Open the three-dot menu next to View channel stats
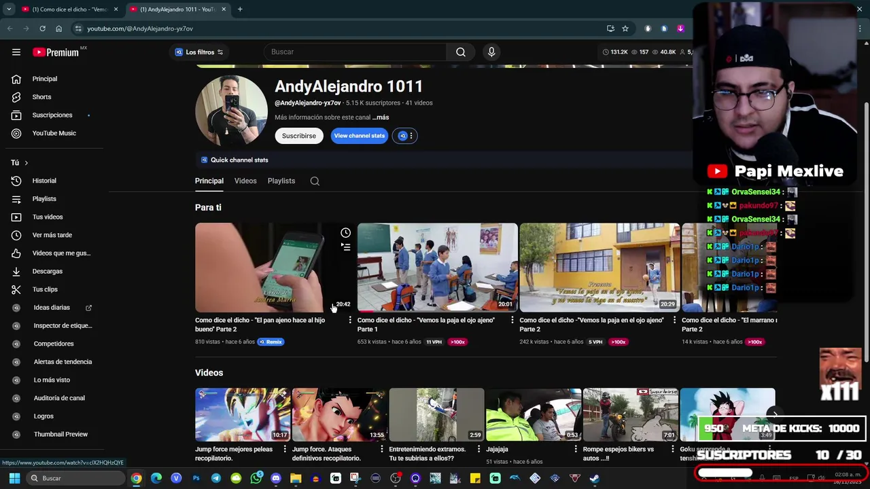Image resolution: width=870 pixels, height=489 pixels. pyautogui.click(x=411, y=136)
